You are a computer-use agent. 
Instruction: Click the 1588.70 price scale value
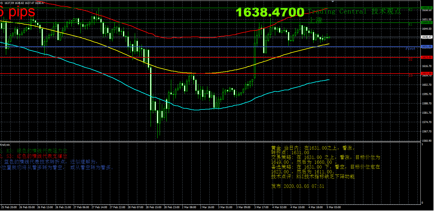(x=426, y=103)
